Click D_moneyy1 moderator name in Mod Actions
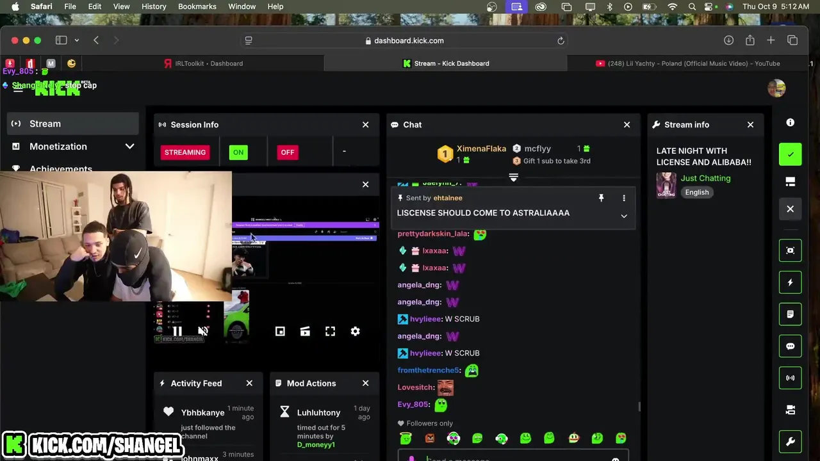 click(x=316, y=444)
